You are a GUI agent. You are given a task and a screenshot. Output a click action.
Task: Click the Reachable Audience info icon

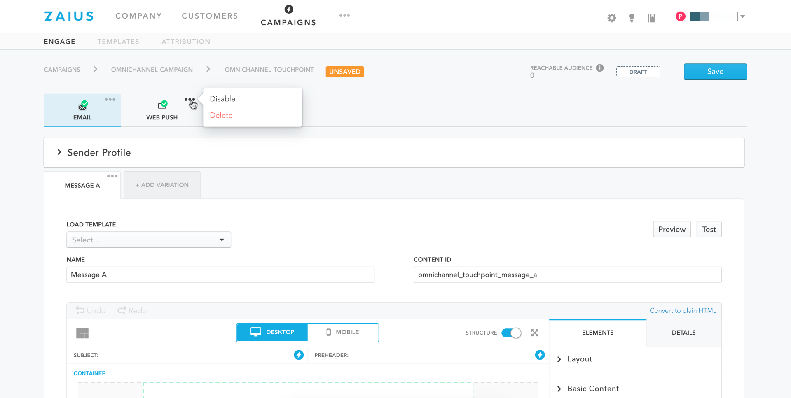pos(600,68)
